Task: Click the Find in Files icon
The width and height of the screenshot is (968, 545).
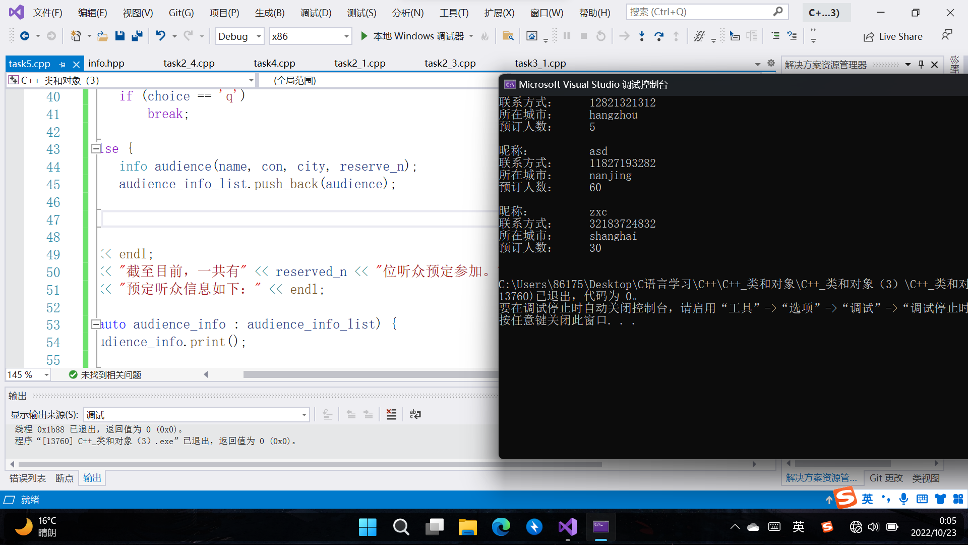Action: tap(508, 36)
